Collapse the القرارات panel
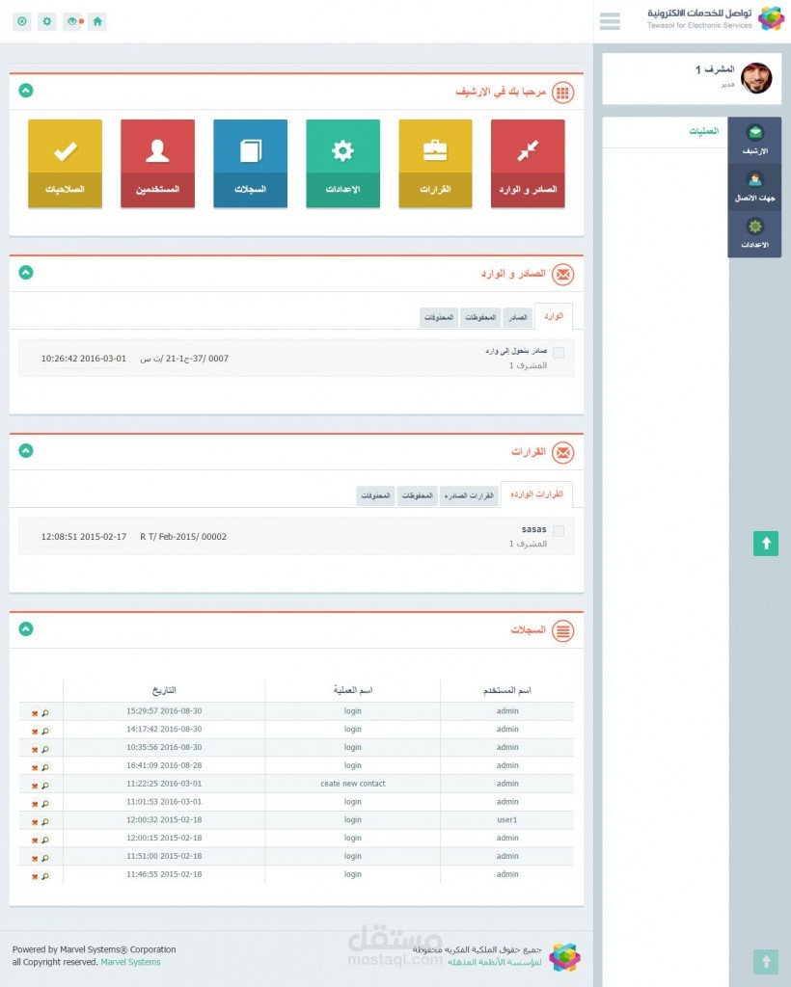The image size is (791, 987). 26,449
